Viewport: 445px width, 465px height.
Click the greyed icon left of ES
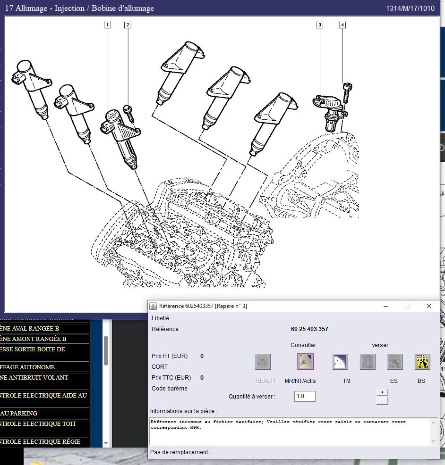pyautogui.click(x=368, y=362)
